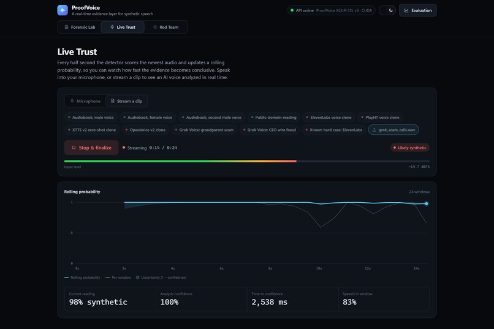494x329 pixels.
Task: Choose the Audiobook, second male voice clip
Action: tap(211, 118)
